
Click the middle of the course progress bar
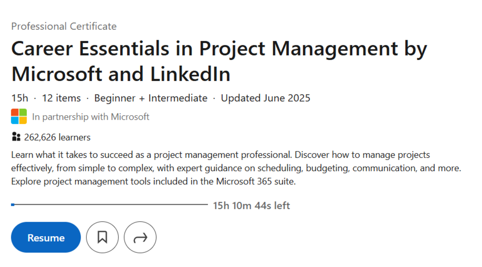[x=110, y=205]
